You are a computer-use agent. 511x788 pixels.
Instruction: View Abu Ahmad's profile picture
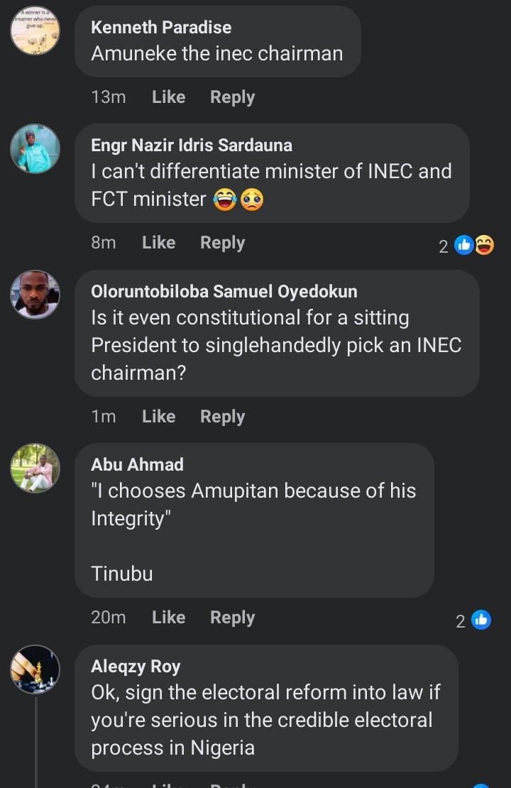35,468
